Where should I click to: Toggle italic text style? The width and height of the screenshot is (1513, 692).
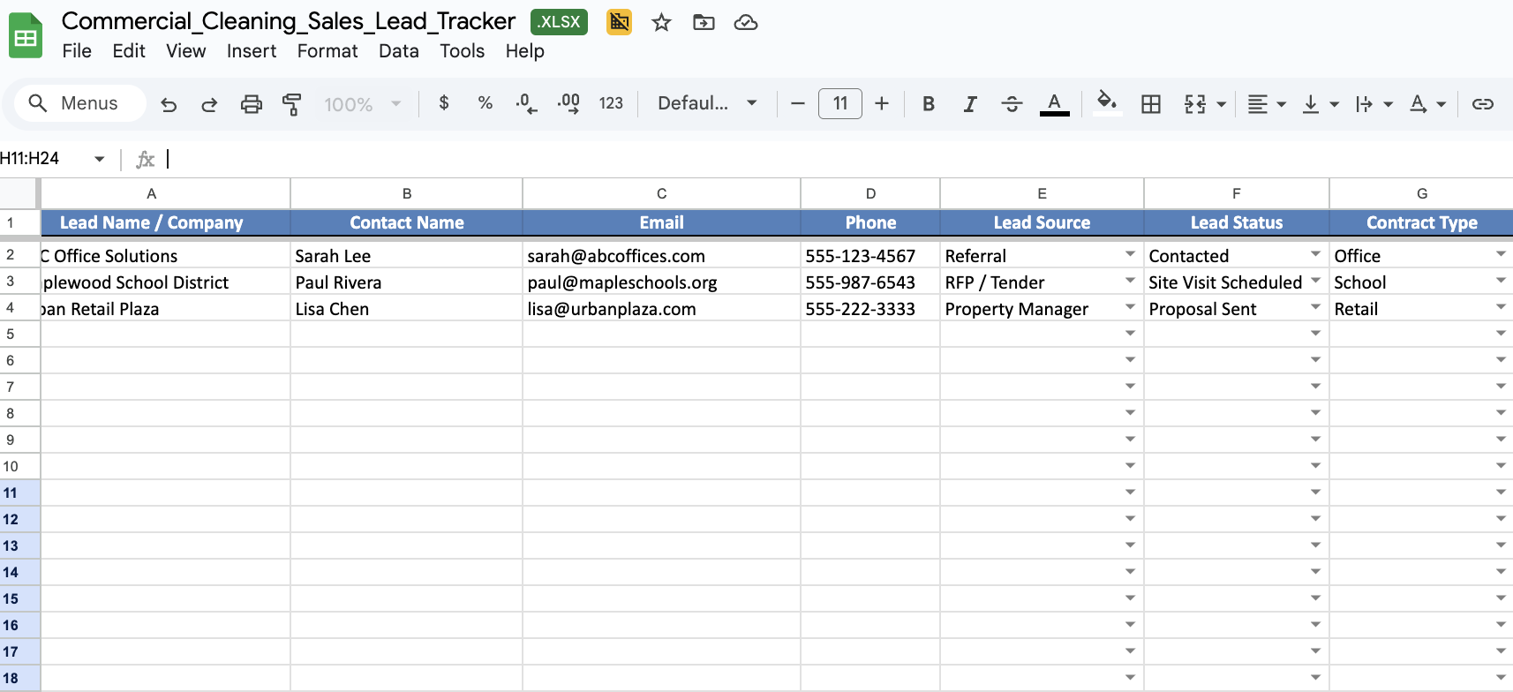(969, 104)
